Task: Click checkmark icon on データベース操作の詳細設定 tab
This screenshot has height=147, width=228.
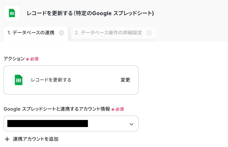Action: (x=149, y=33)
